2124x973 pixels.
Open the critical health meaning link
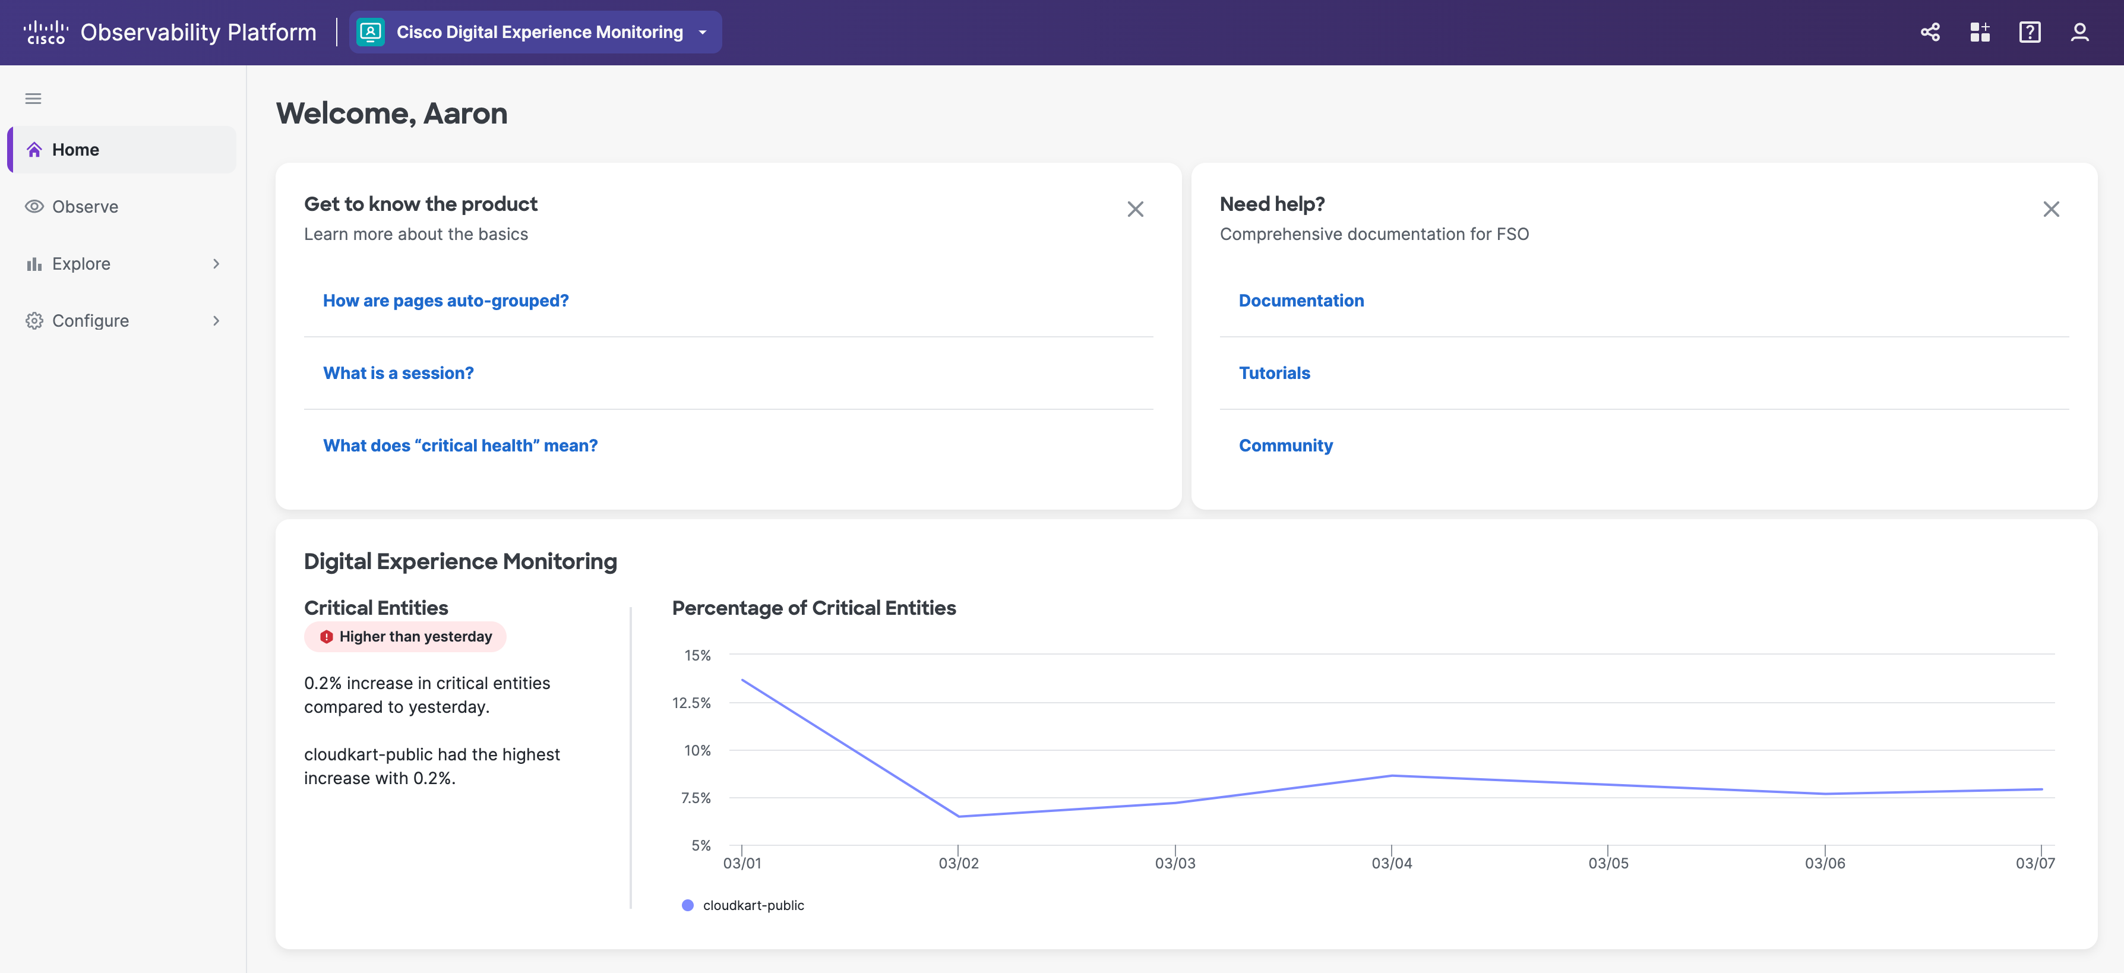[460, 446]
